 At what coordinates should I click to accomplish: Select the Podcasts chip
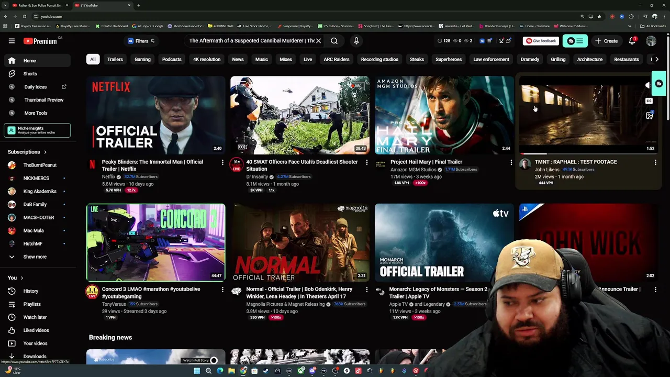coord(172,59)
